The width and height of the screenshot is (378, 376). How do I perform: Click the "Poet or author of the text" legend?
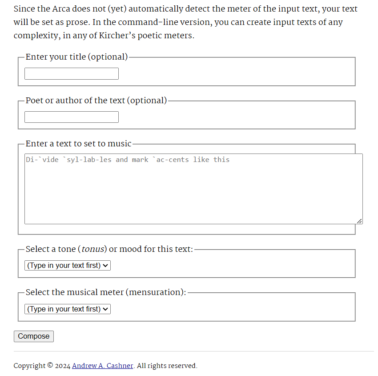click(96, 101)
